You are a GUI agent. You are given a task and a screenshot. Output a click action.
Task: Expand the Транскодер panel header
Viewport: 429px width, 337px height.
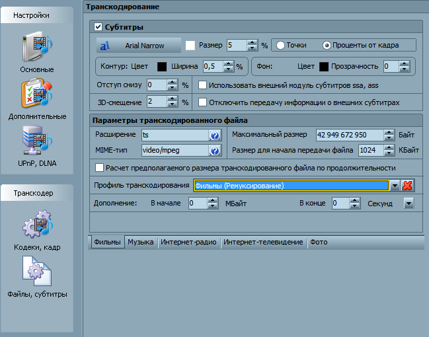pos(37,194)
